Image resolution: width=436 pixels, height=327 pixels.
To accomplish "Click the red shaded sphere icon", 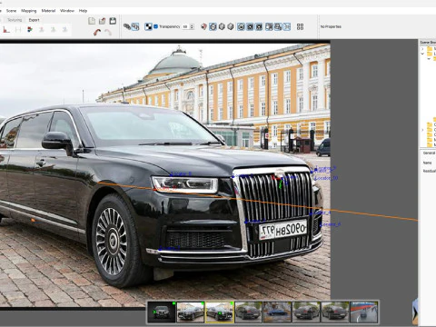I will coord(203,26).
